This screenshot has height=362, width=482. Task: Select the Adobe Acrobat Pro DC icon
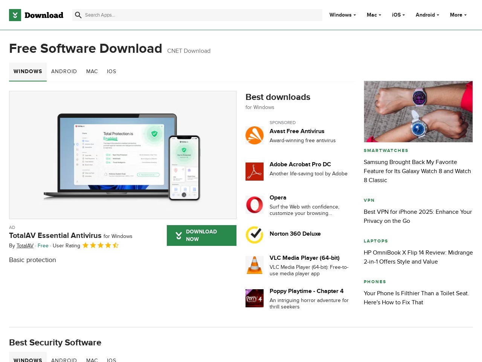pos(255,172)
